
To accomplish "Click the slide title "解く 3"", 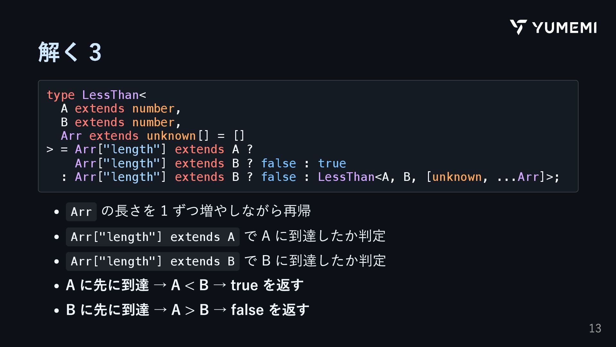I will 70,52.
